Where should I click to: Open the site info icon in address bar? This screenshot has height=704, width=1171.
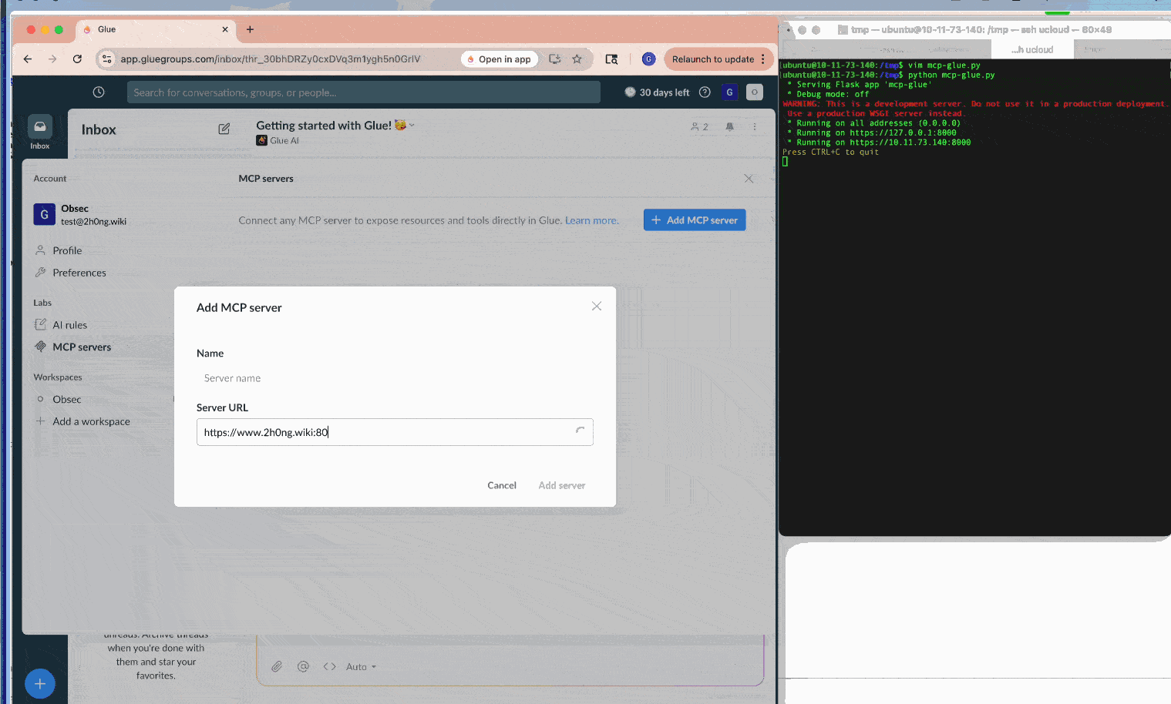107,59
